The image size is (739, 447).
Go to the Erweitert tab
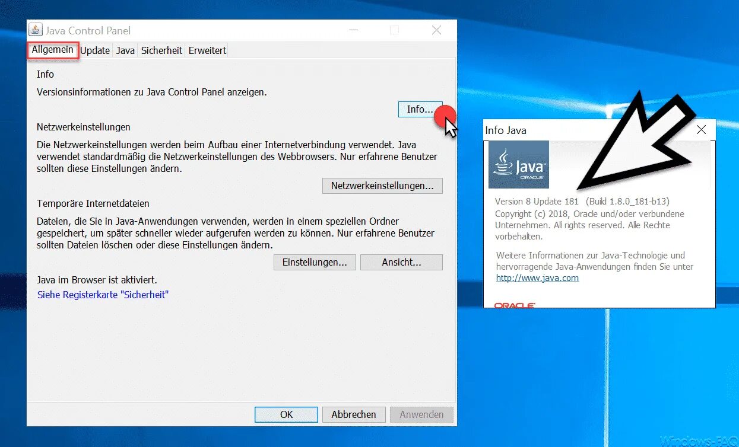(207, 50)
